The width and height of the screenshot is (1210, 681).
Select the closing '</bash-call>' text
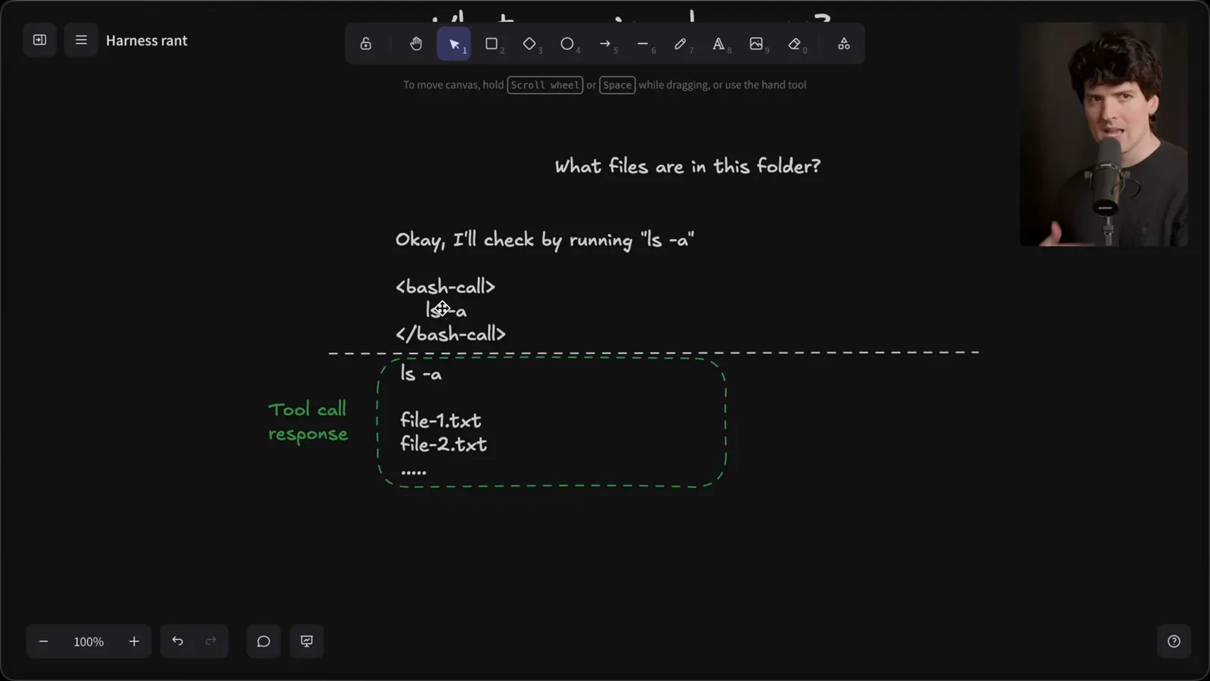(x=451, y=334)
